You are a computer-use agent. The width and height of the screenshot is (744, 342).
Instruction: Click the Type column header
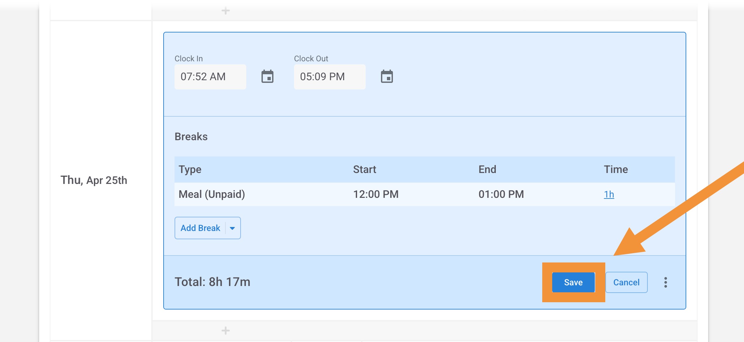(x=190, y=169)
